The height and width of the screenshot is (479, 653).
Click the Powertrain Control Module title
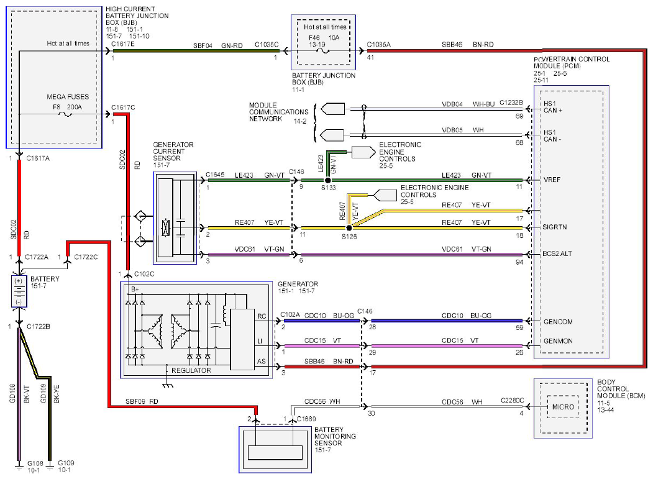click(x=572, y=63)
